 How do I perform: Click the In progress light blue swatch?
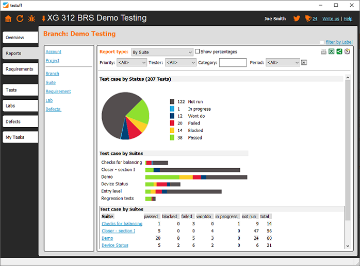pyautogui.click(x=172, y=109)
